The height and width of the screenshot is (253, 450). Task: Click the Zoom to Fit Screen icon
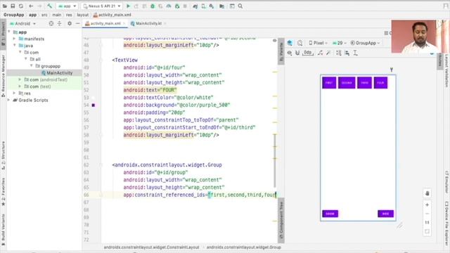[427, 231]
